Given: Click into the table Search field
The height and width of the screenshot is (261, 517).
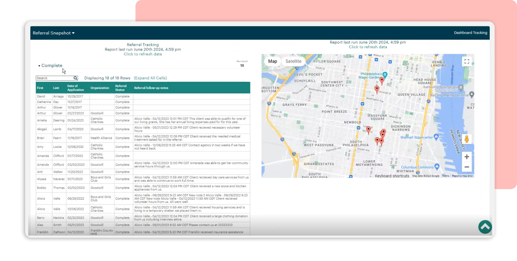Looking at the screenshot, I should 55,78.
